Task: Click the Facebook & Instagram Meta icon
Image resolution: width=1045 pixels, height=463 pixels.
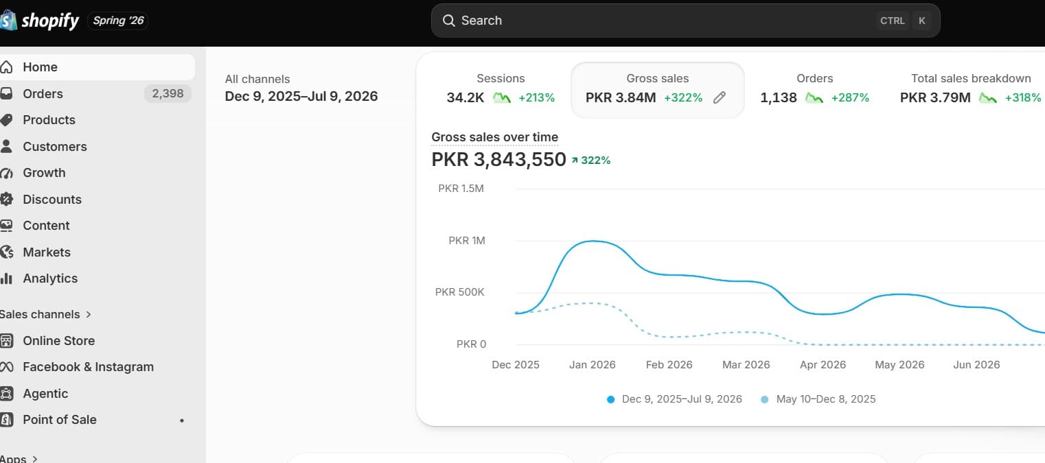Action: point(7,367)
